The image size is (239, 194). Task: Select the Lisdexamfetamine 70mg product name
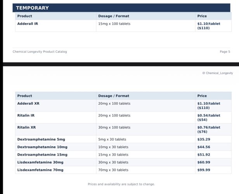[40, 170]
